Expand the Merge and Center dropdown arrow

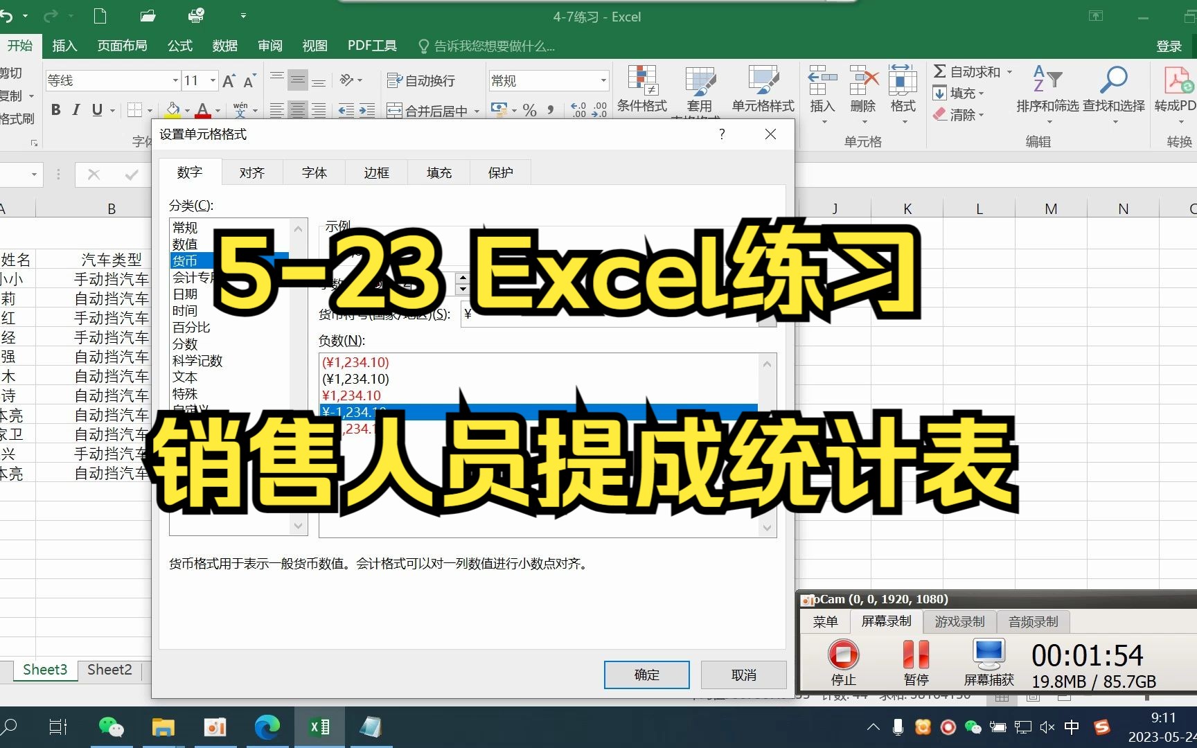477,111
